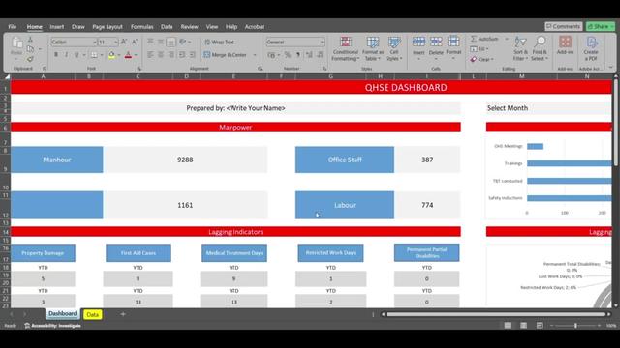The width and height of the screenshot is (620, 348).
Task: Click the Comments button
Action: coord(564,26)
